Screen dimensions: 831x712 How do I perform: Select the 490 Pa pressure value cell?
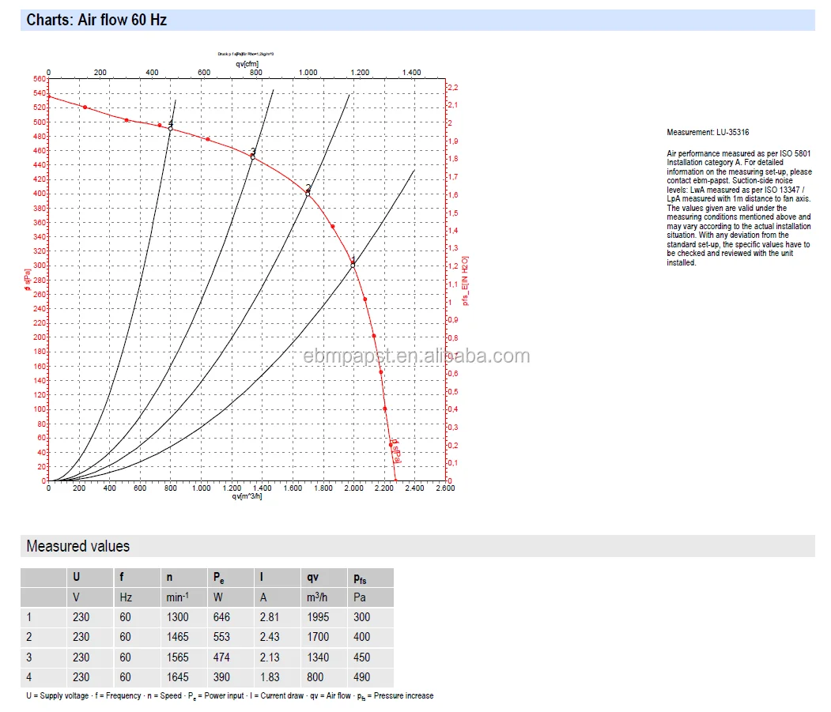362,677
